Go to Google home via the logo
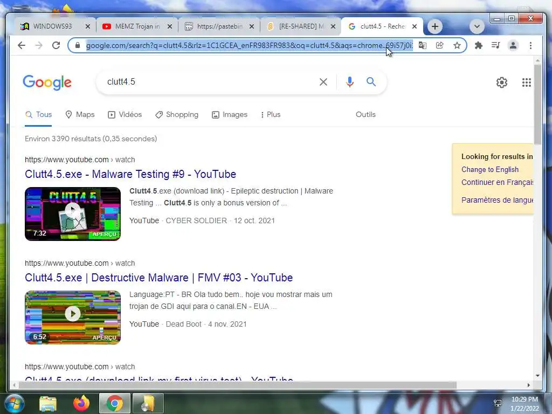This screenshot has height=414, width=552. click(x=47, y=82)
